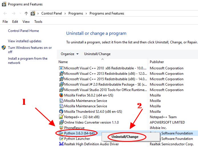
Task: Click the Programs and Features title bar icon
Action: (x=4, y=4)
